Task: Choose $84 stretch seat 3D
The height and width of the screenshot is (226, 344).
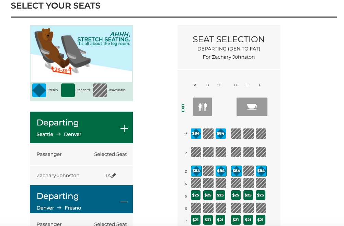Action: [236, 171]
